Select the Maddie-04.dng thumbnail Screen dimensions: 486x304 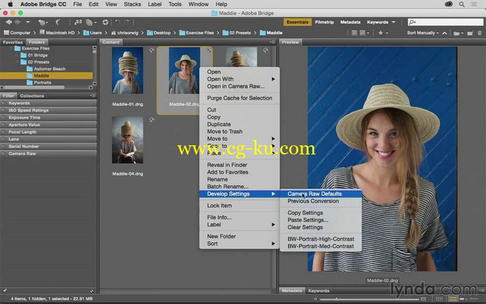(x=128, y=140)
